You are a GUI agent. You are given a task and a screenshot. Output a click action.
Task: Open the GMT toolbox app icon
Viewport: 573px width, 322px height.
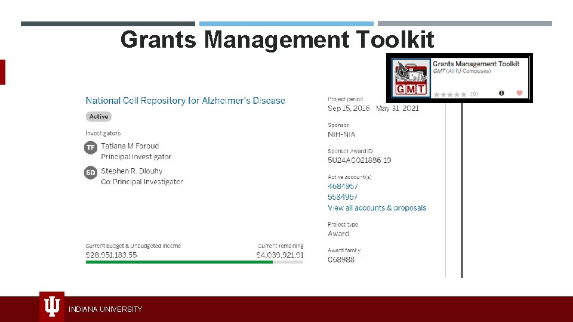coord(411,78)
